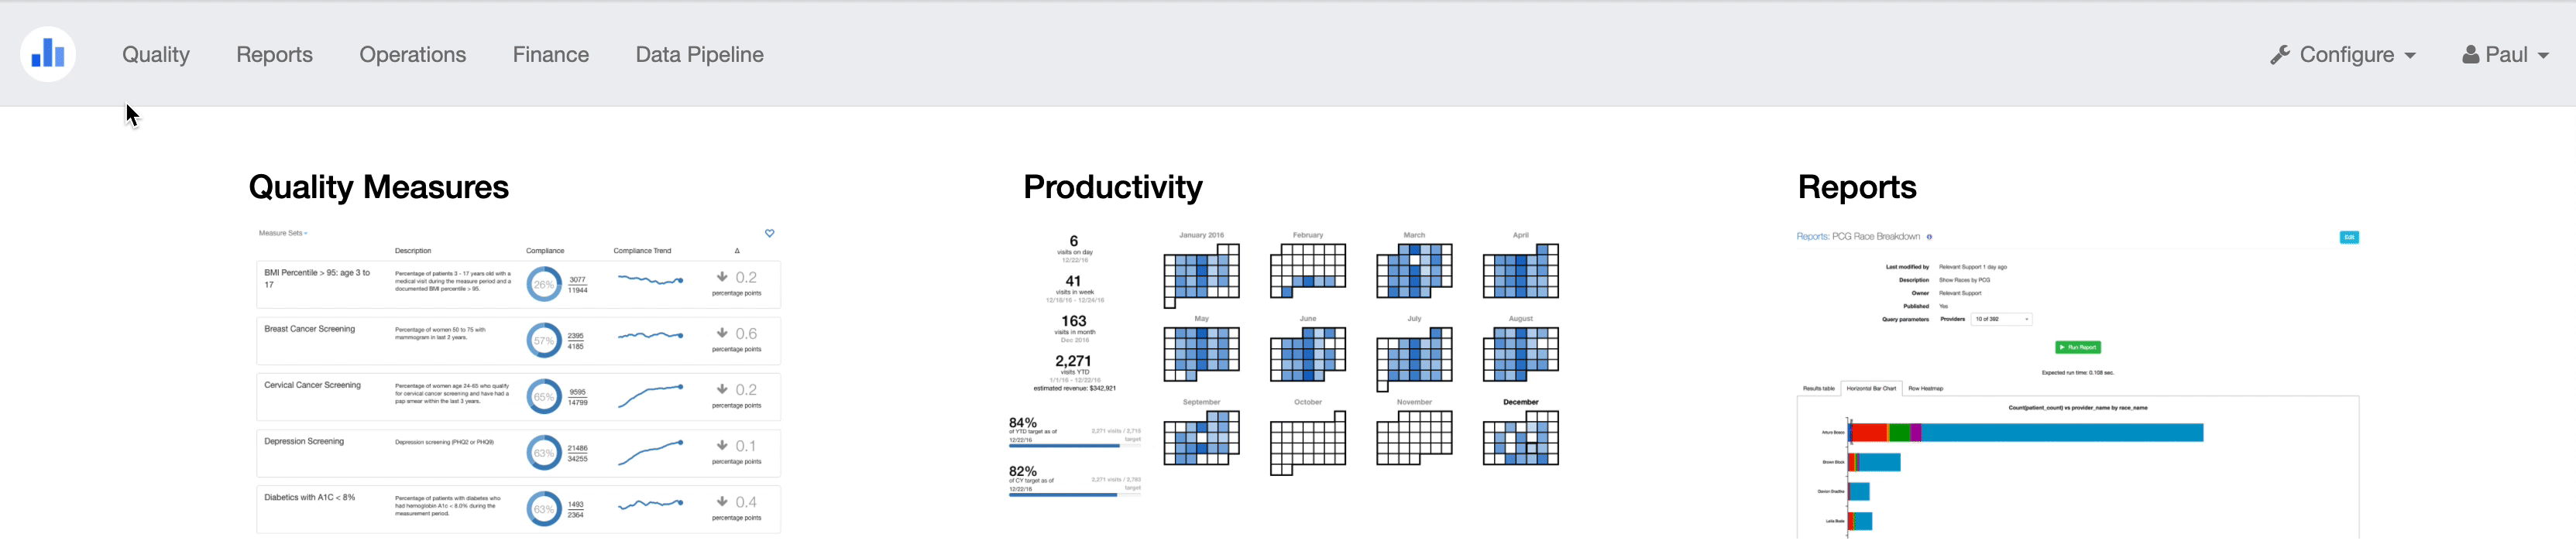This screenshot has height=551, width=2576.
Task: Click the December calendar heatmap
Action: pyautogui.click(x=1520, y=438)
